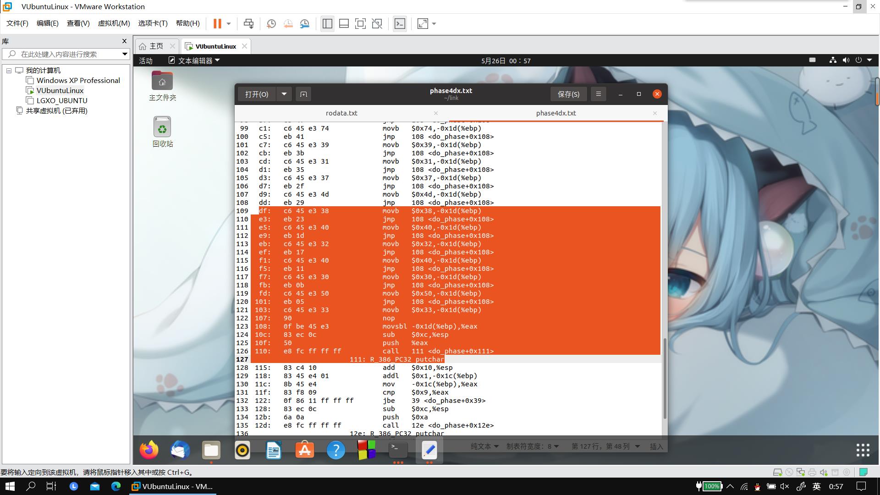
Task: Click the gedit vertical scrollbar
Action: tap(665, 378)
